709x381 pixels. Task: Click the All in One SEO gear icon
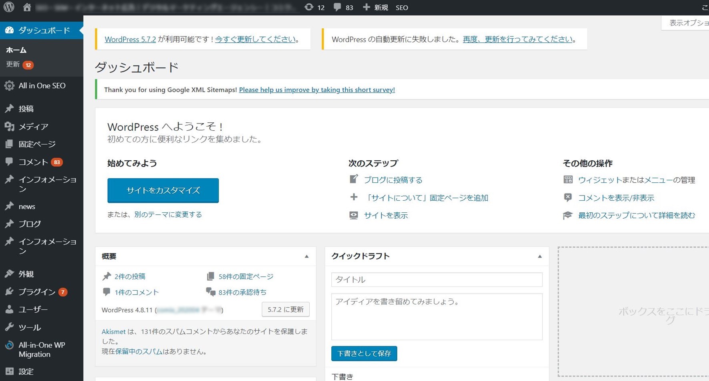point(9,86)
